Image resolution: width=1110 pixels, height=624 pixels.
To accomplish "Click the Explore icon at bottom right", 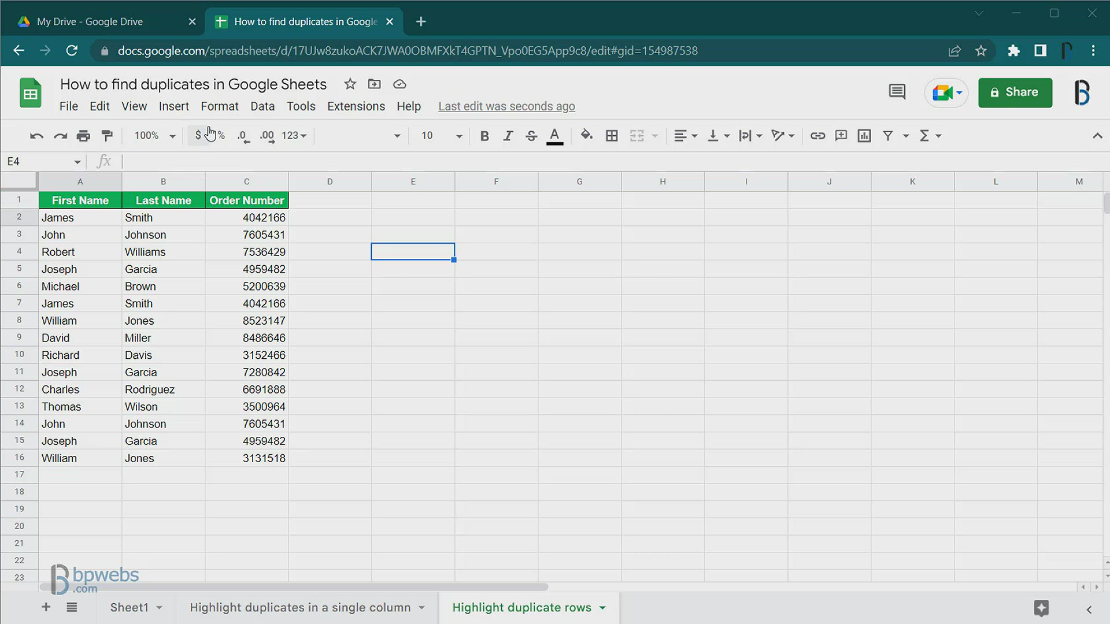I will 1041,608.
